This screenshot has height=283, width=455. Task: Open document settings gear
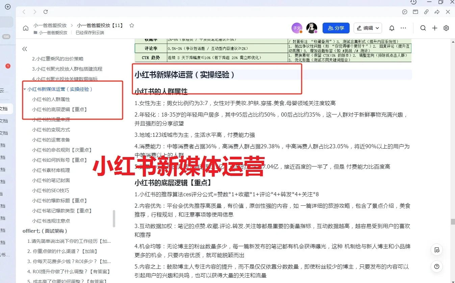tap(446, 28)
